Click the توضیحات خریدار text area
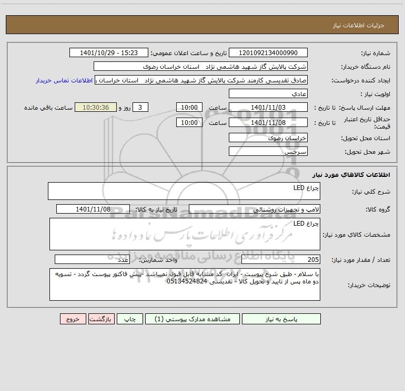The image size is (405, 391). coord(185,284)
